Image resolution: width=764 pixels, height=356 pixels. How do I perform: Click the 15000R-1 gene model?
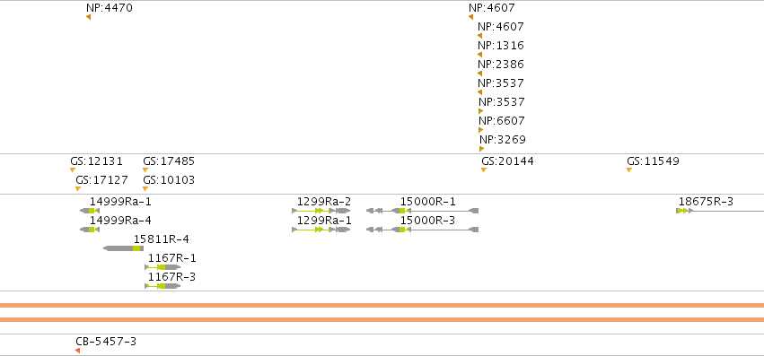(422, 211)
